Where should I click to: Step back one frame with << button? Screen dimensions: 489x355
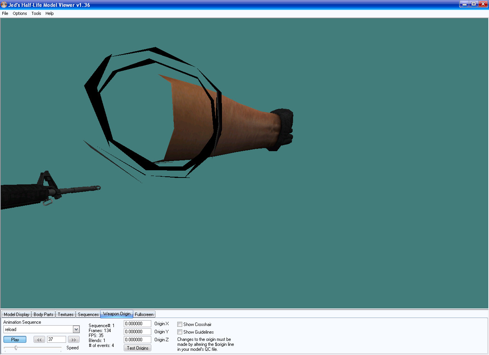pos(39,339)
